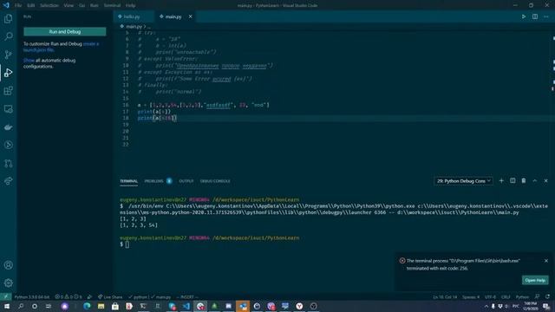Open the Live Share activity bar icon

[x=8, y=181]
